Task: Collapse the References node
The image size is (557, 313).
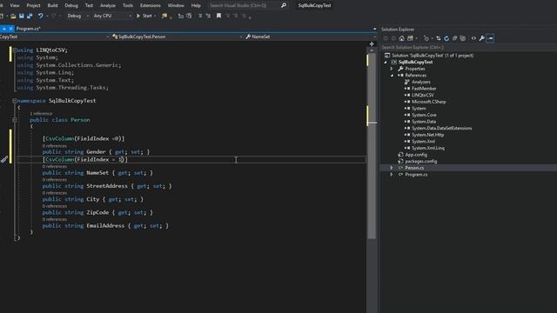Action: click(392, 76)
